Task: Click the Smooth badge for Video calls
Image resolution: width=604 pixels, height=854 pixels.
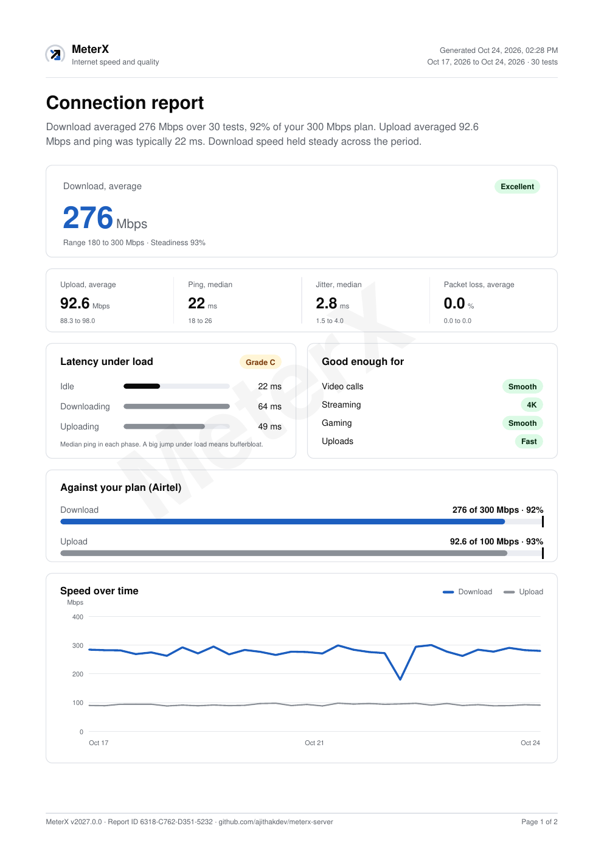Action: (522, 387)
